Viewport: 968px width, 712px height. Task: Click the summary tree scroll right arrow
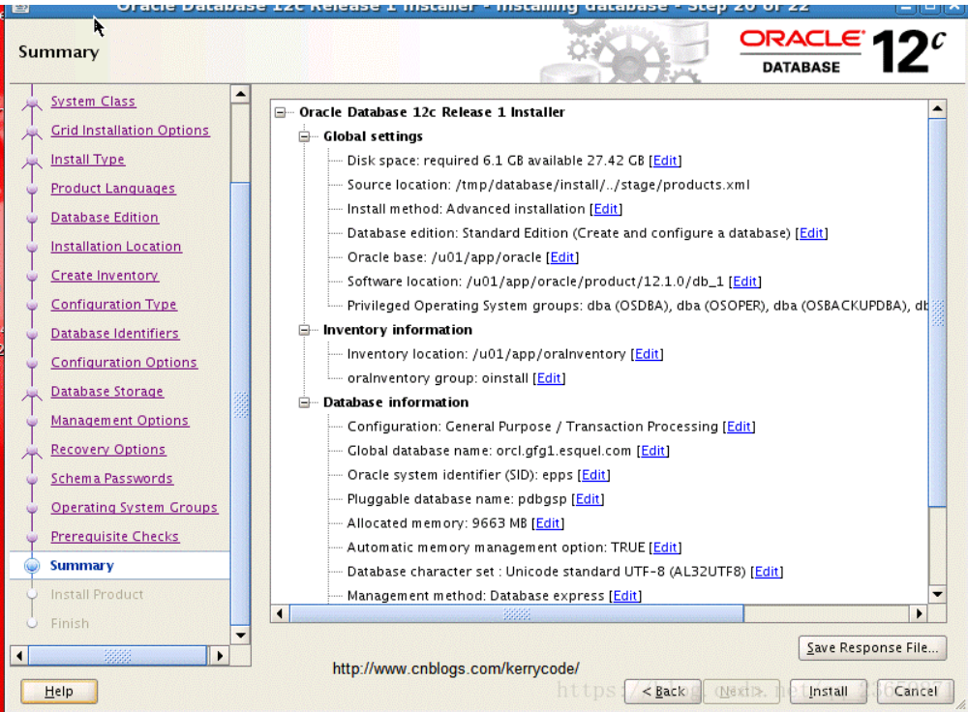[x=919, y=613]
